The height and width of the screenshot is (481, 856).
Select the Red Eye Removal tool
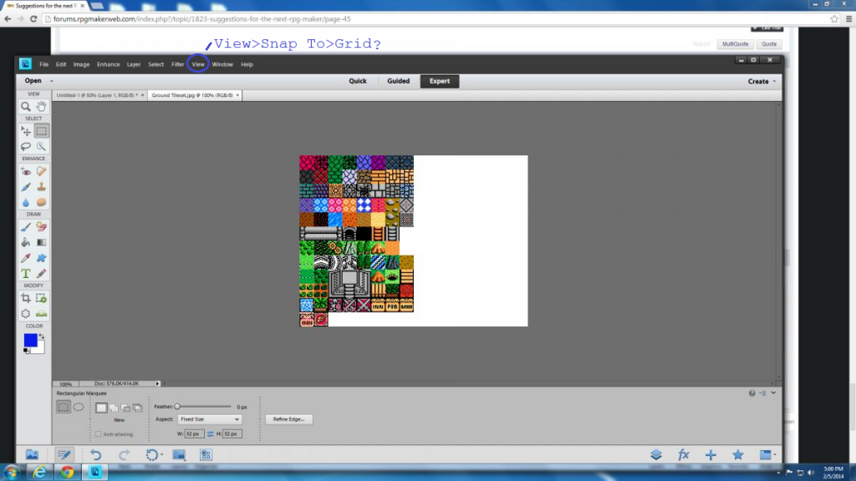tap(26, 172)
